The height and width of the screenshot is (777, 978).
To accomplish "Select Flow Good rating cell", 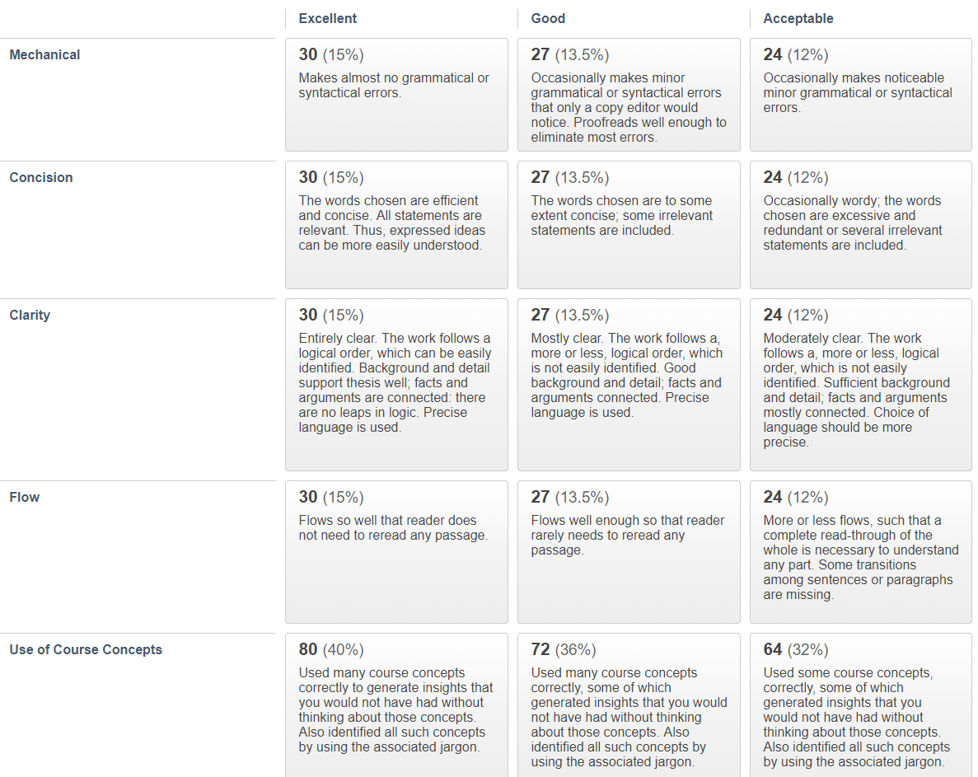I will pyautogui.click(x=629, y=552).
